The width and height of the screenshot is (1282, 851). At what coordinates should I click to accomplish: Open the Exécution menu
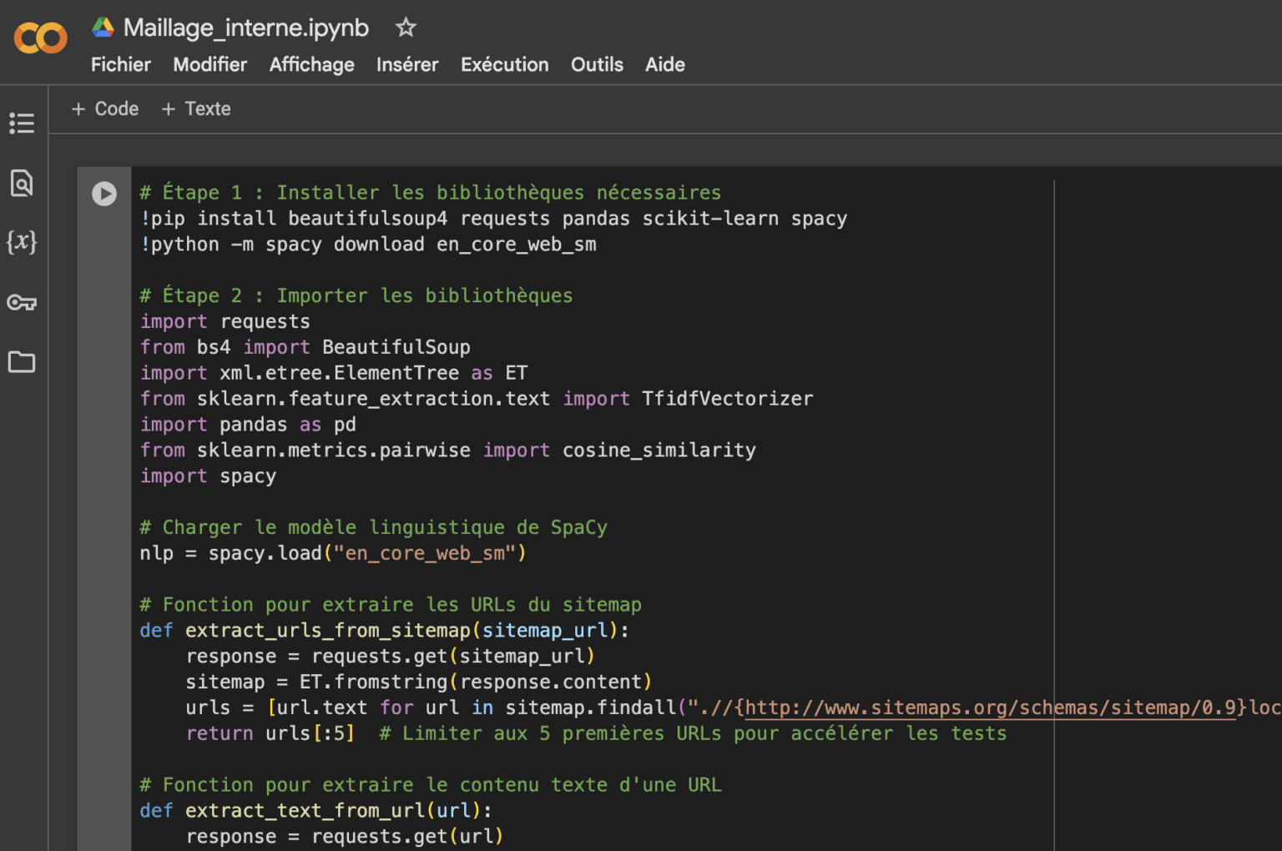[504, 64]
